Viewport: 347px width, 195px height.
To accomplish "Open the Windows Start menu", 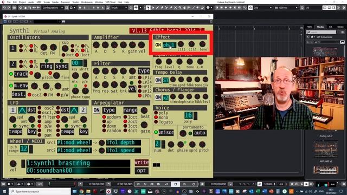I will pos(4,191).
